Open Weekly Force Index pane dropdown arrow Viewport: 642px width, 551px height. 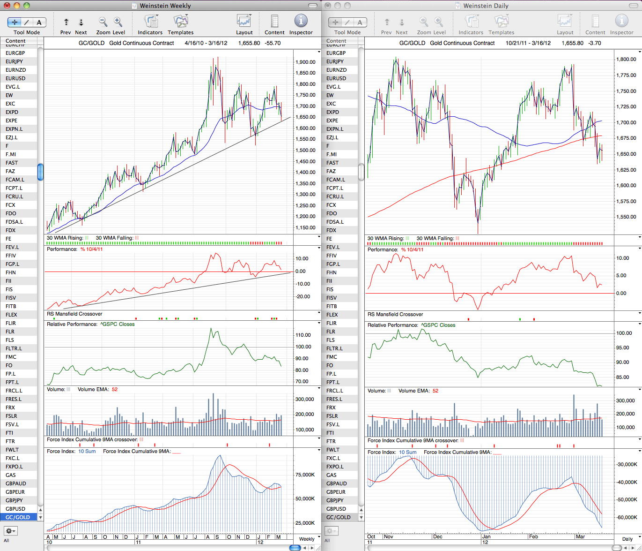319,451
